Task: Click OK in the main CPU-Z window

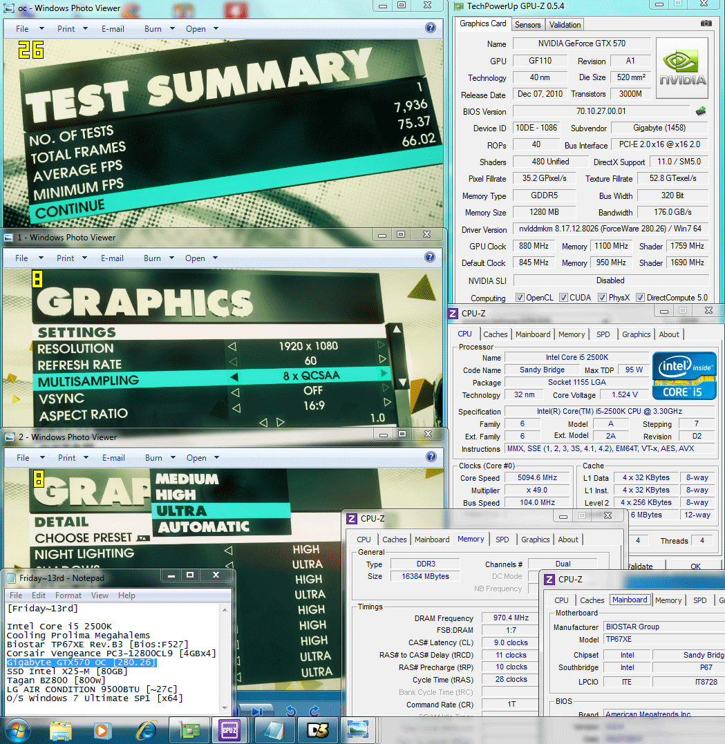Action: (695, 566)
